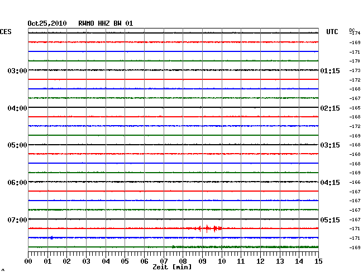Click minute tick label 09

click(x=202, y=261)
